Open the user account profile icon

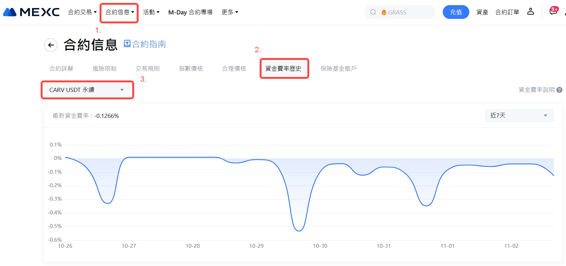(x=530, y=12)
